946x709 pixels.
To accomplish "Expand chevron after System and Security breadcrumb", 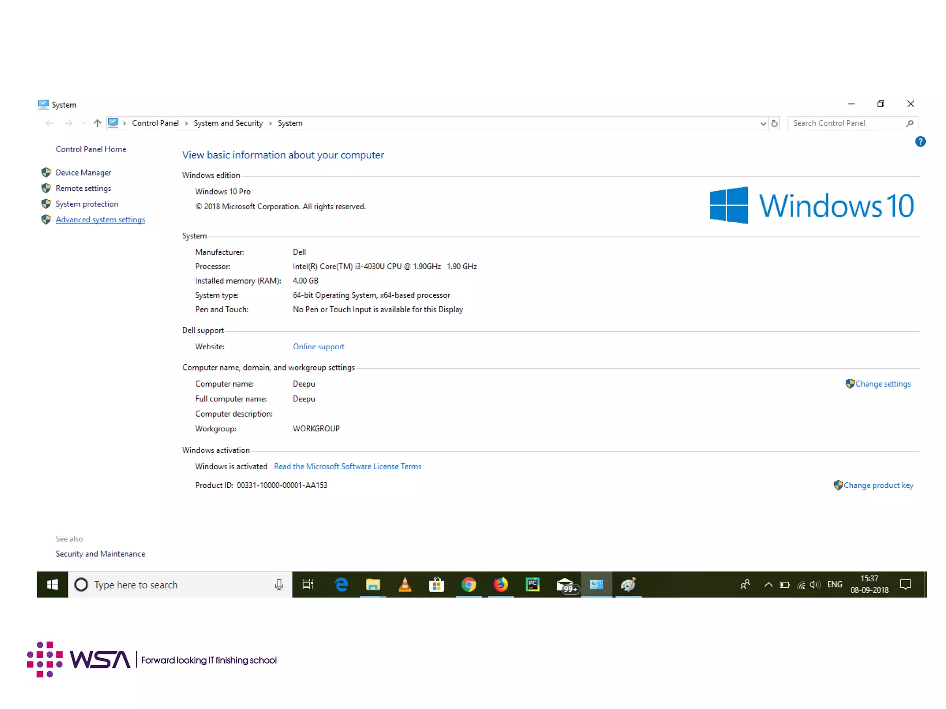I will (x=270, y=123).
